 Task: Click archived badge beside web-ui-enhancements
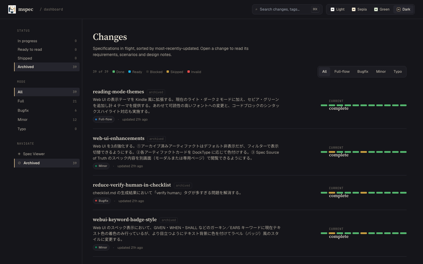[x=157, y=139]
